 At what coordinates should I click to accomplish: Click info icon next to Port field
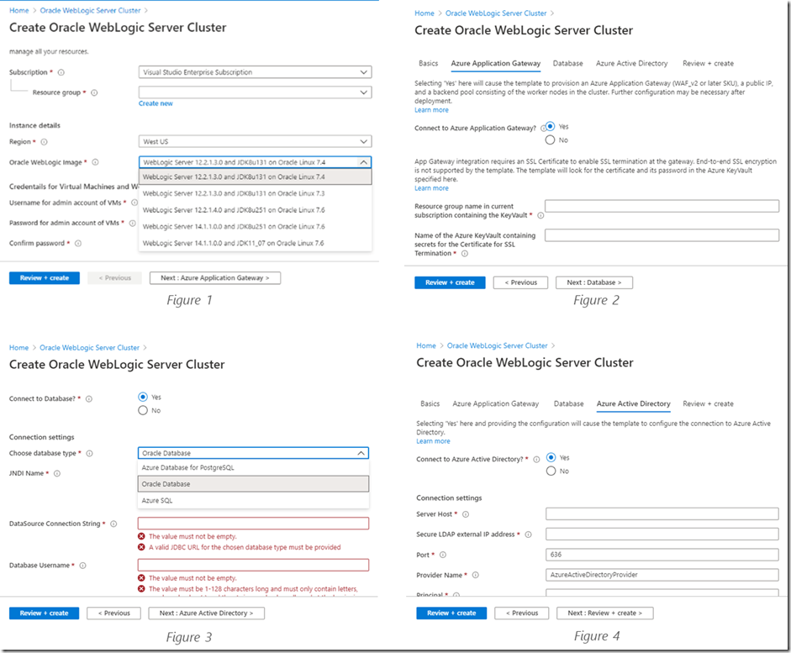pos(443,555)
